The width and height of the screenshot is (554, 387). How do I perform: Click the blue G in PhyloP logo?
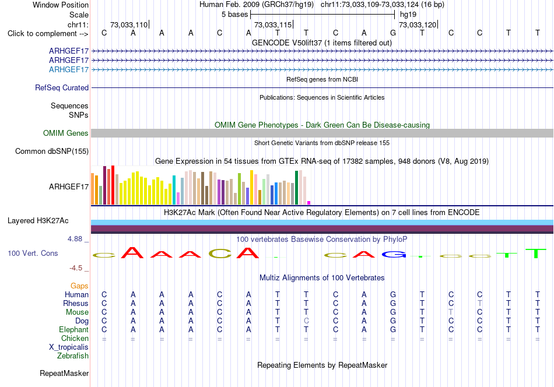tap(393, 254)
